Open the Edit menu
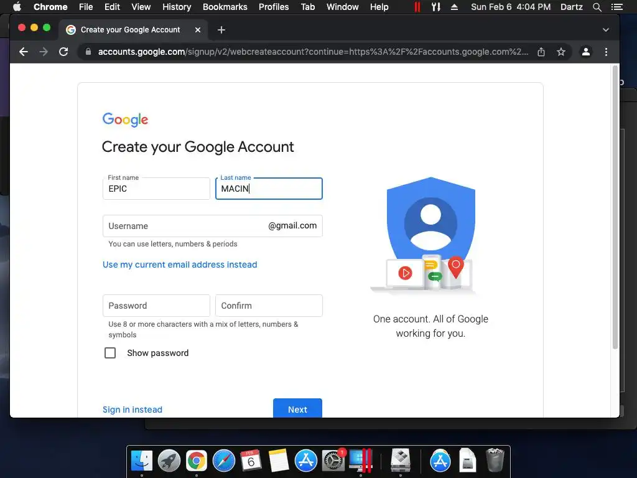The width and height of the screenshot is (637, 478). pos(112,7)
